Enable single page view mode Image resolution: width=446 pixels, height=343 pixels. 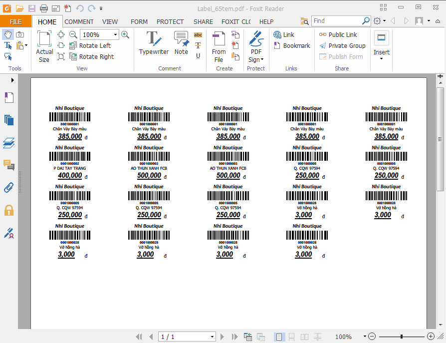point(279,337)
